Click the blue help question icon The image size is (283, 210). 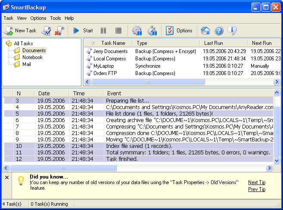click(219, 31)
